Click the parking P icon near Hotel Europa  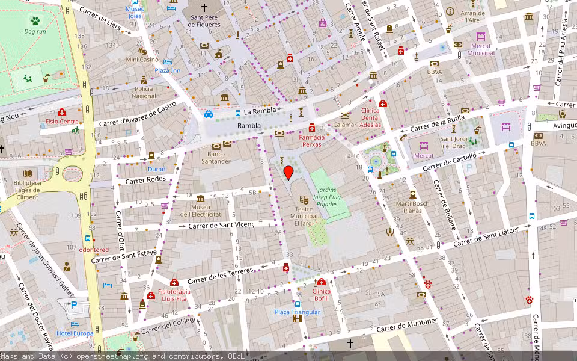tap(73, 305)
